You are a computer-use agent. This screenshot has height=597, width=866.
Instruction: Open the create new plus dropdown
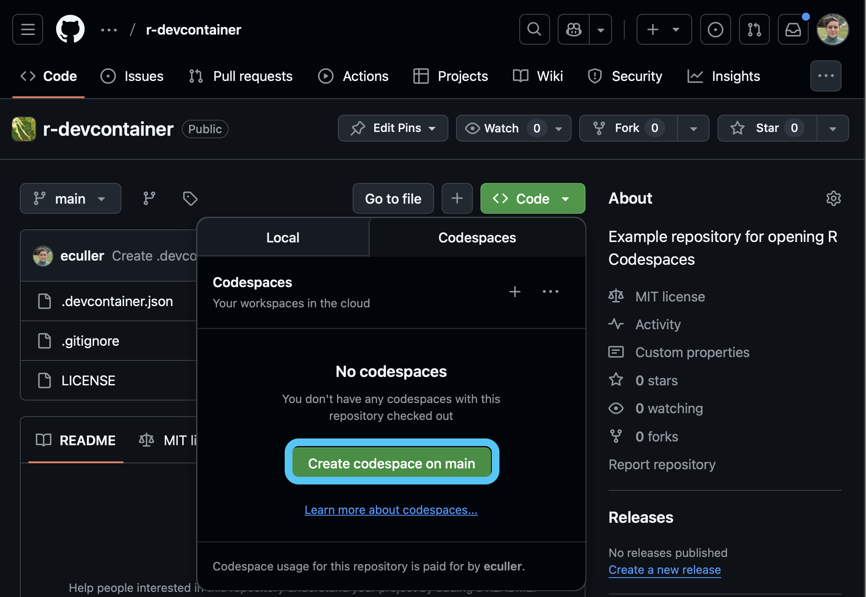coord(664,30)
